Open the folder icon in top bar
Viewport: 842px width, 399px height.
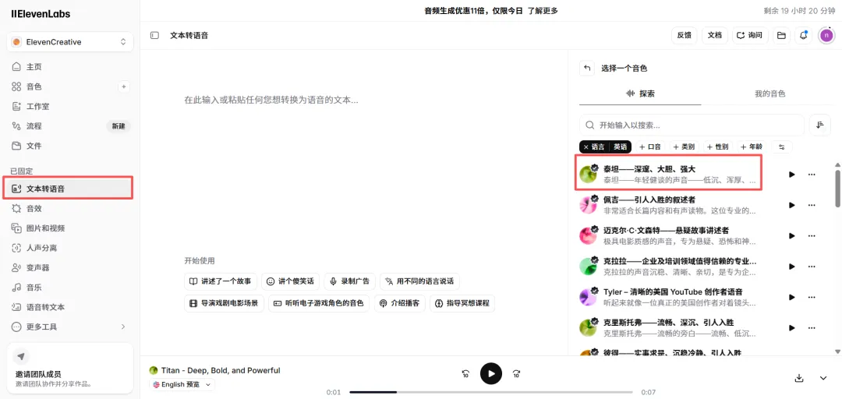(781, 35)
